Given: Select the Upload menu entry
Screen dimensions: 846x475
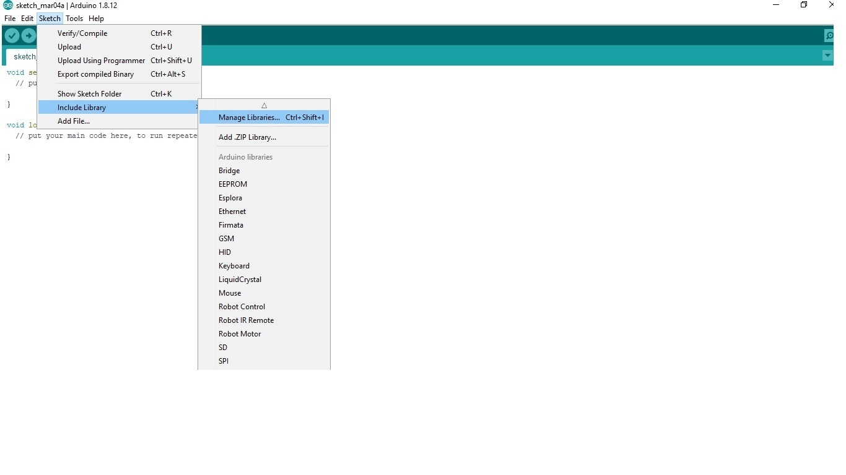Looking at the screenshot, I should [120, 47].
